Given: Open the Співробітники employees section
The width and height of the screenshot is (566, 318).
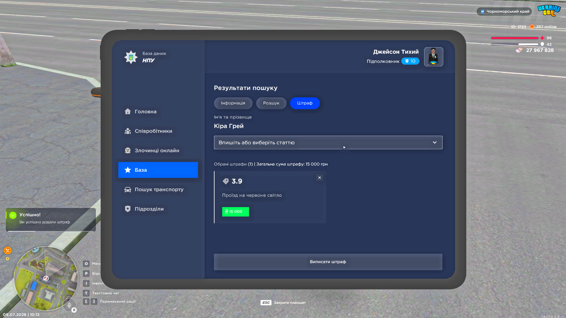Looking at the screenshot, I should pos(158,131).
